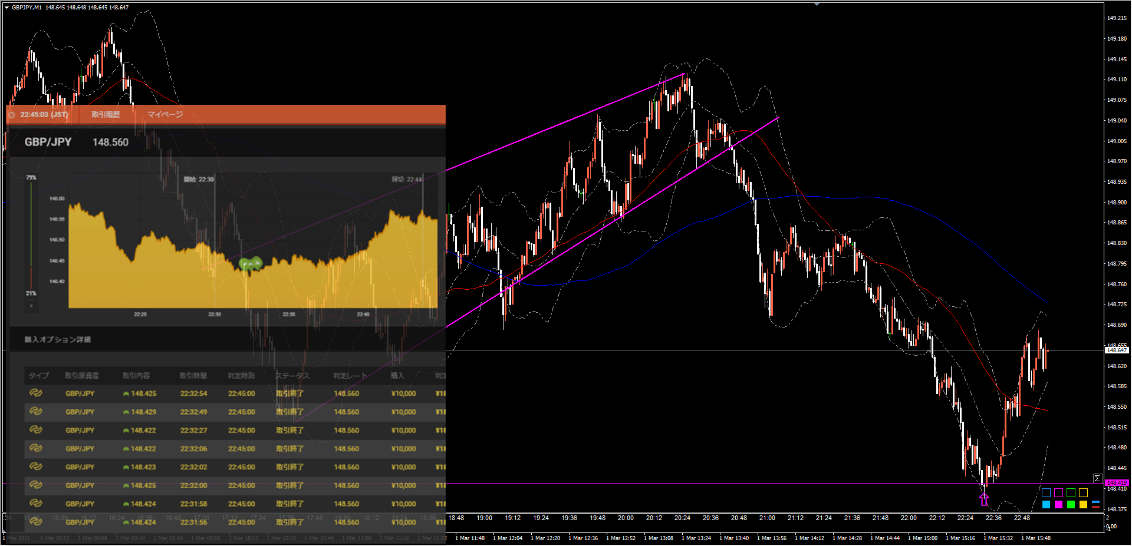Click the small x below the 21% gauge
1132x546 pixels.
click(x=31, y=306)
